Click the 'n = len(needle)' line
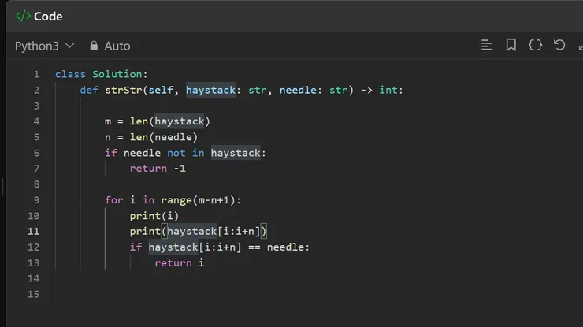This screenshot has width=583, height=327. point(150,136)
